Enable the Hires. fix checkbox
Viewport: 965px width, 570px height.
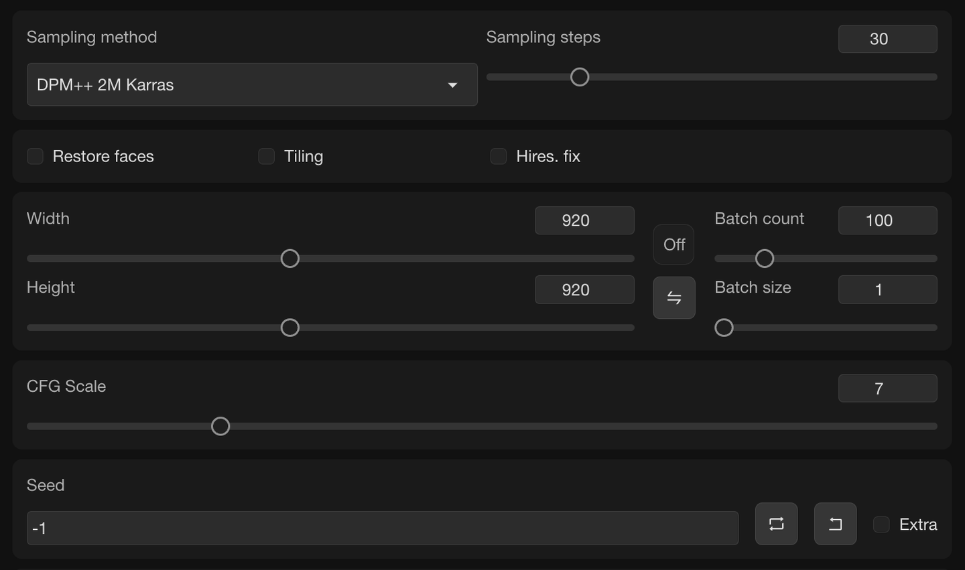click(x=499, y=157)
